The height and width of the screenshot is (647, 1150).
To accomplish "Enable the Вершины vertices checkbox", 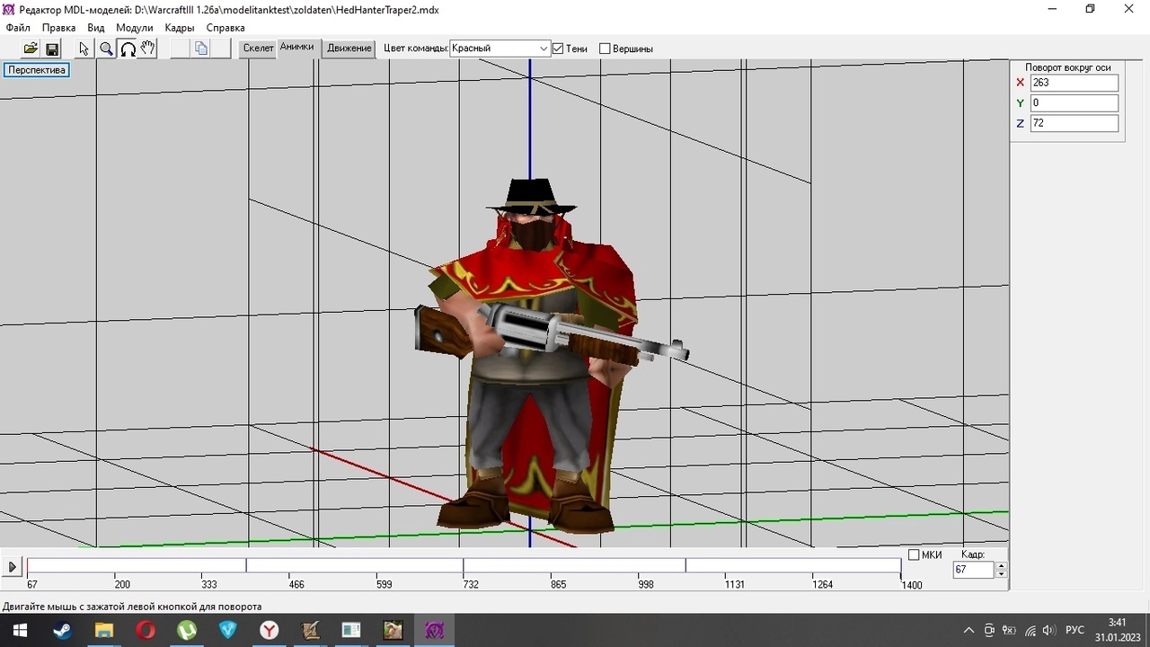I will pyautogui.click(x=605, y=49).
